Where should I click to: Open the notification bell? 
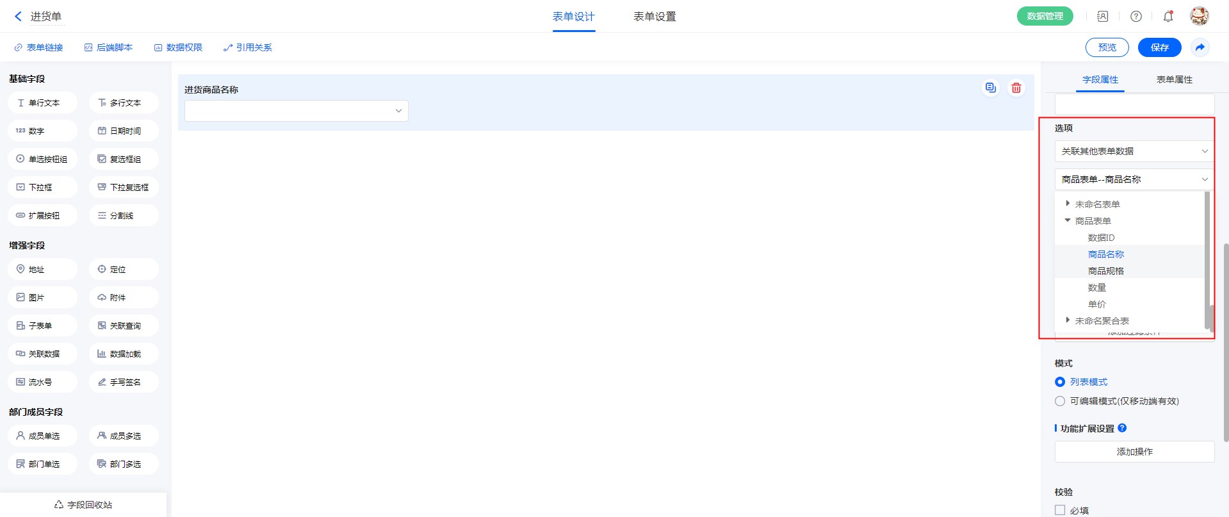[1168, 17]
